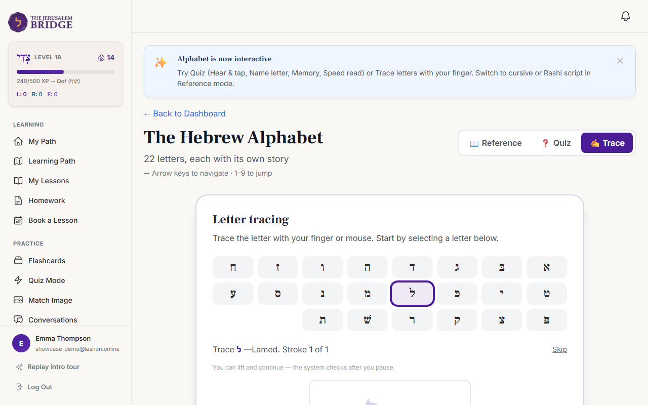
Task: Open the notifications bell icon
Action: (625, 16)
